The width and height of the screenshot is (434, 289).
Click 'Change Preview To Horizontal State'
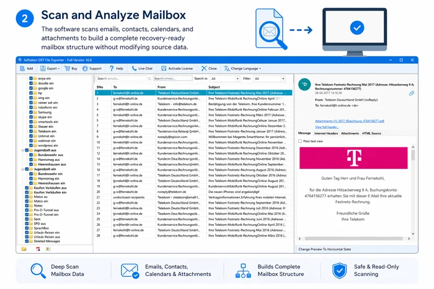[x=325, y=249]
